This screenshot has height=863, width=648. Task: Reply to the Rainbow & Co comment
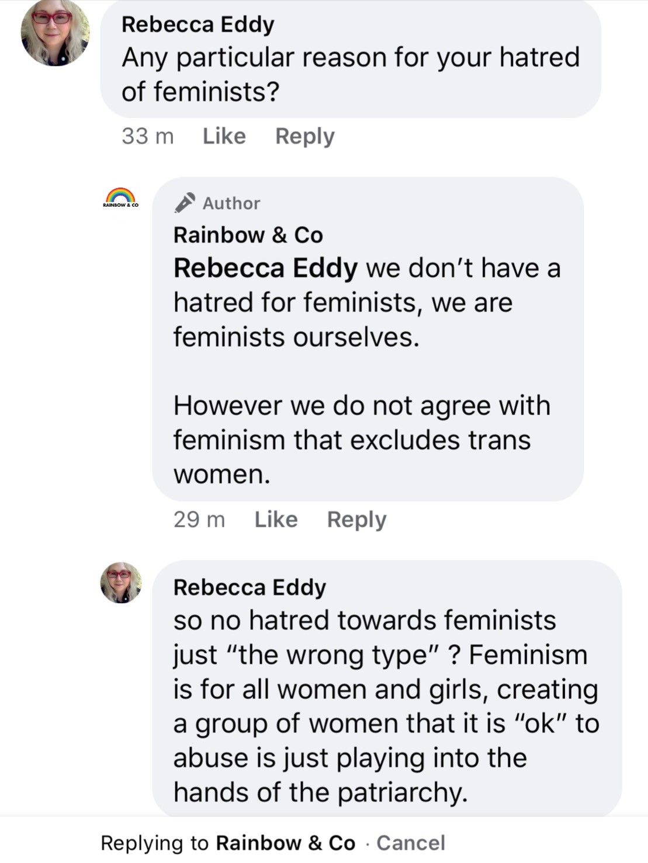(356, 519)
